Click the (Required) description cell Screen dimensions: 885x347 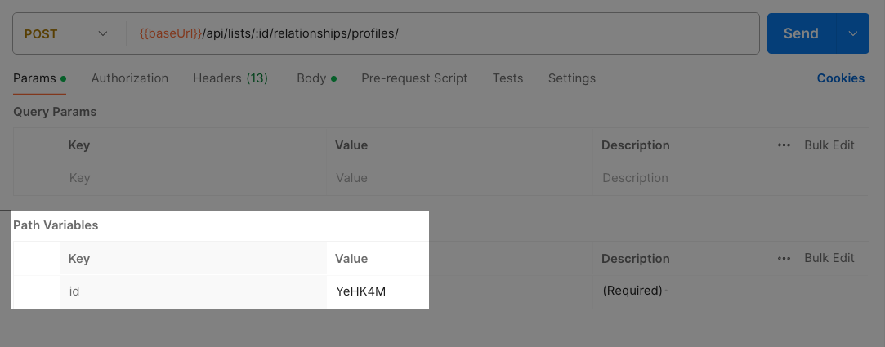point(731,291)
